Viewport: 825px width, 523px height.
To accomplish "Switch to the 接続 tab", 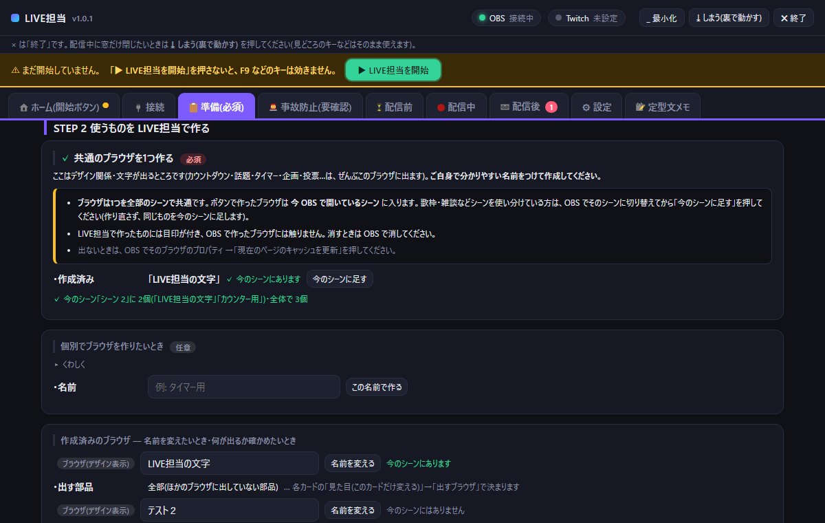I will point(148,107).
